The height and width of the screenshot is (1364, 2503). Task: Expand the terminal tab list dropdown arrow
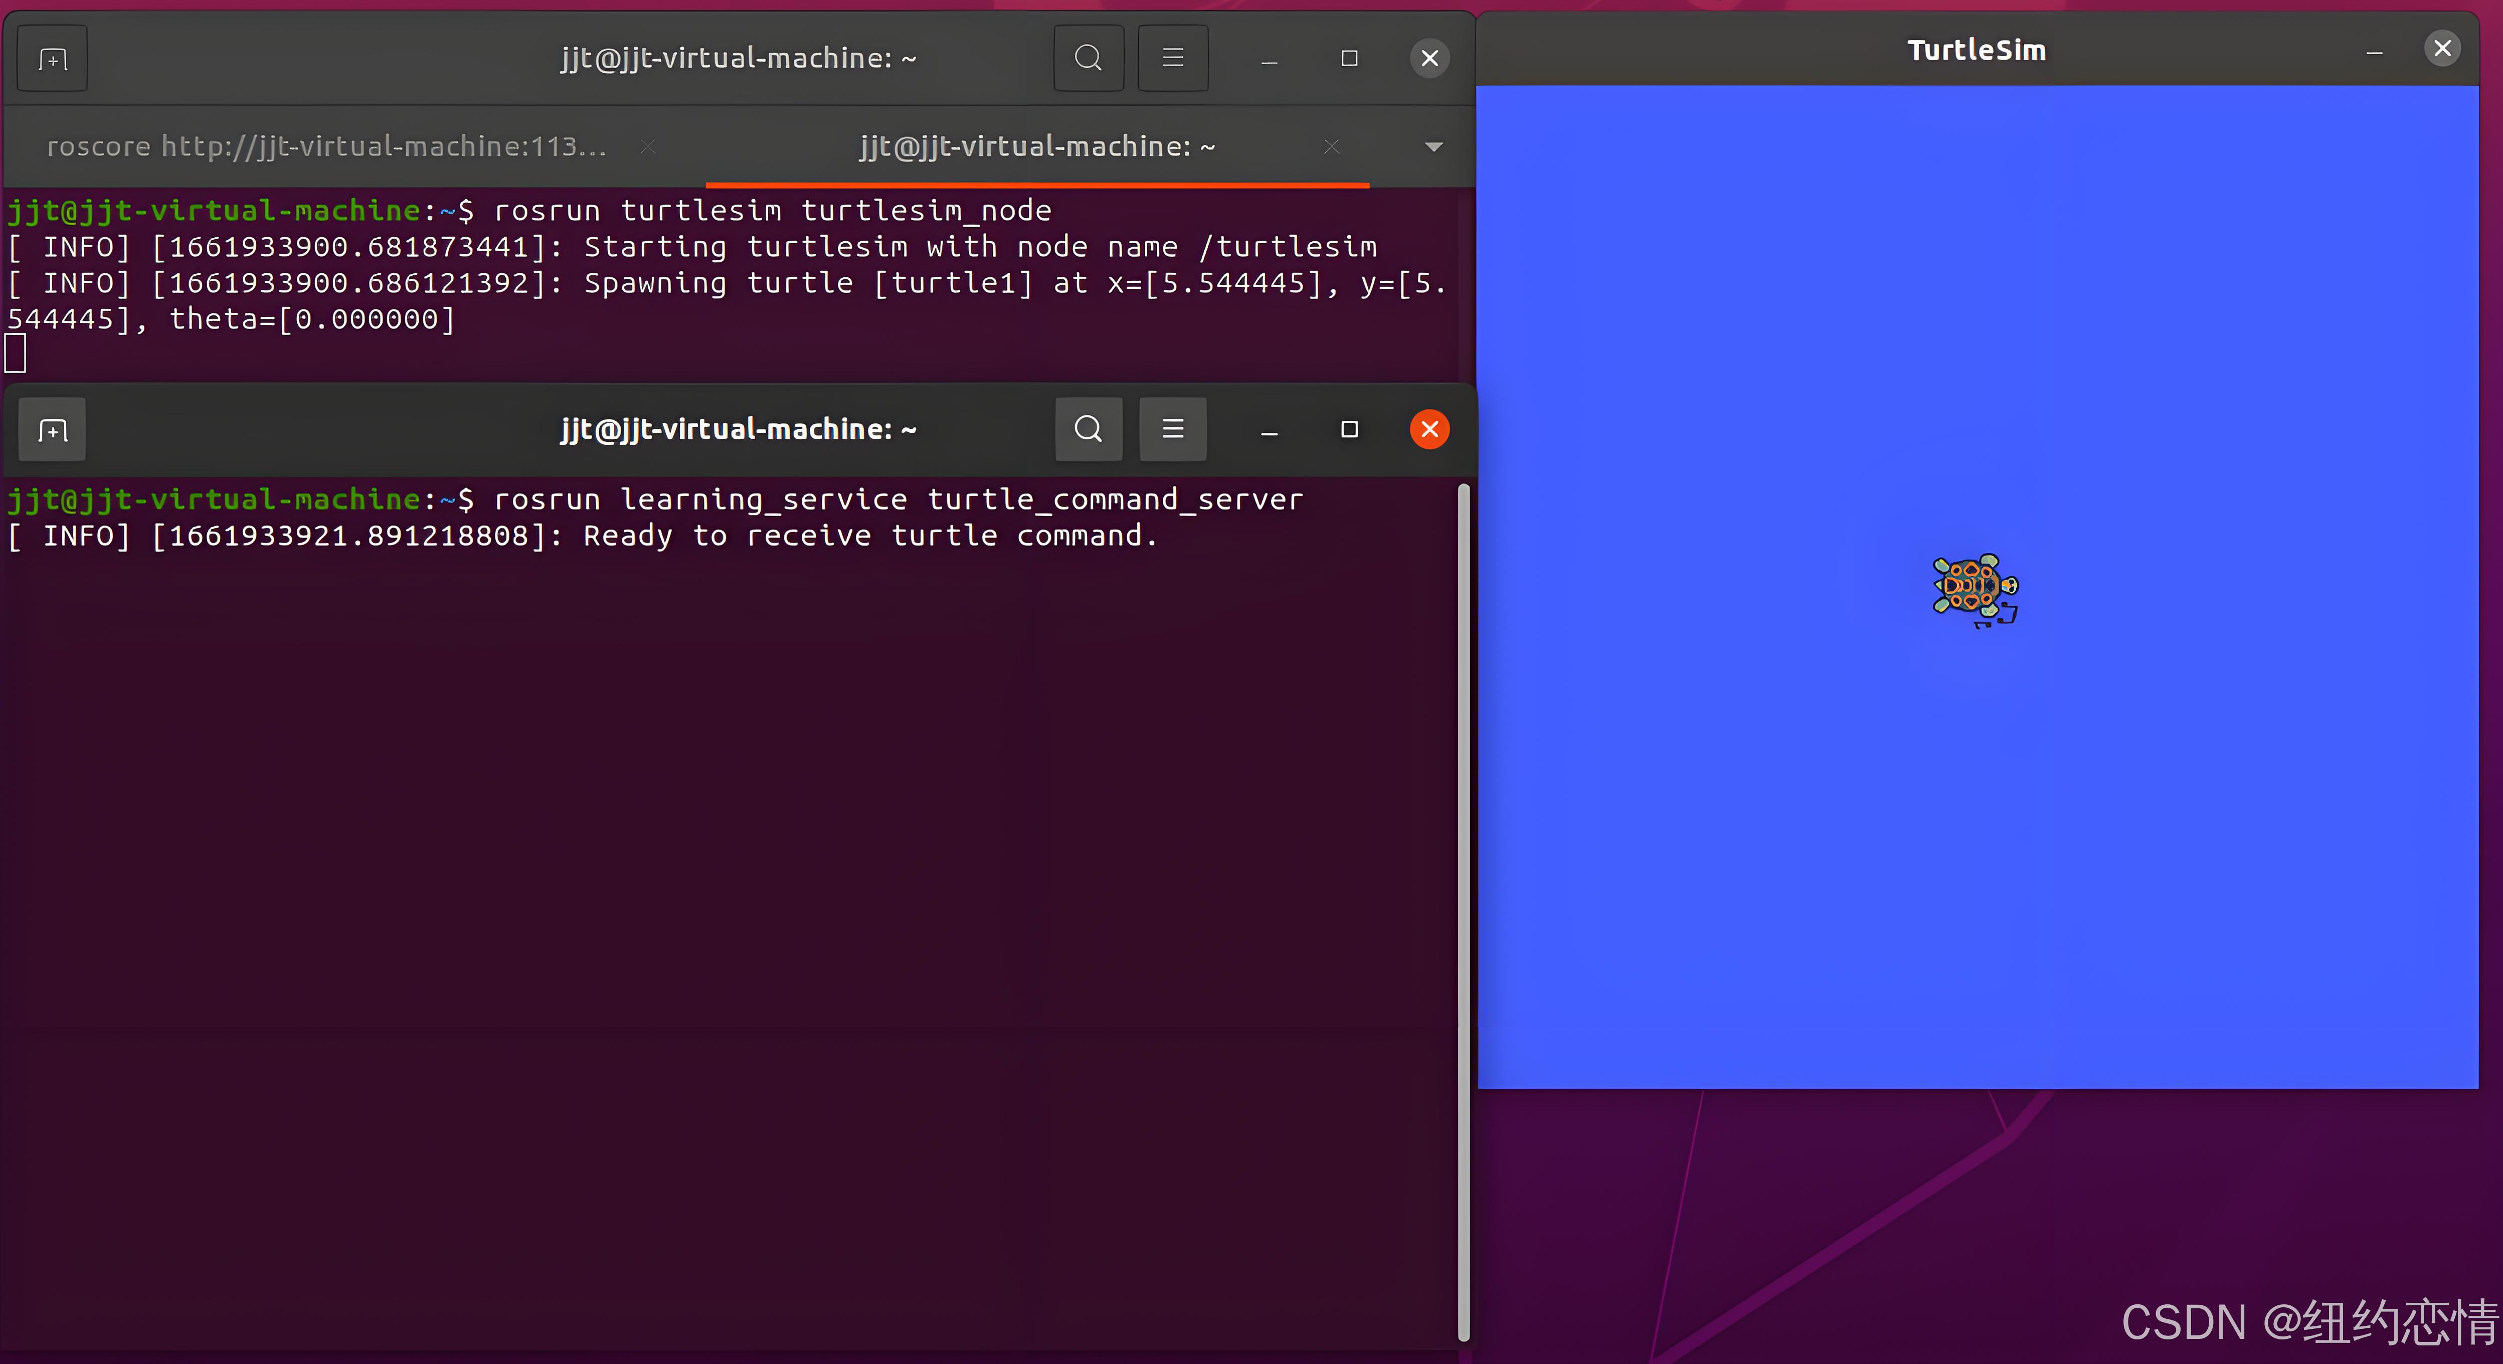(1433, 147)
